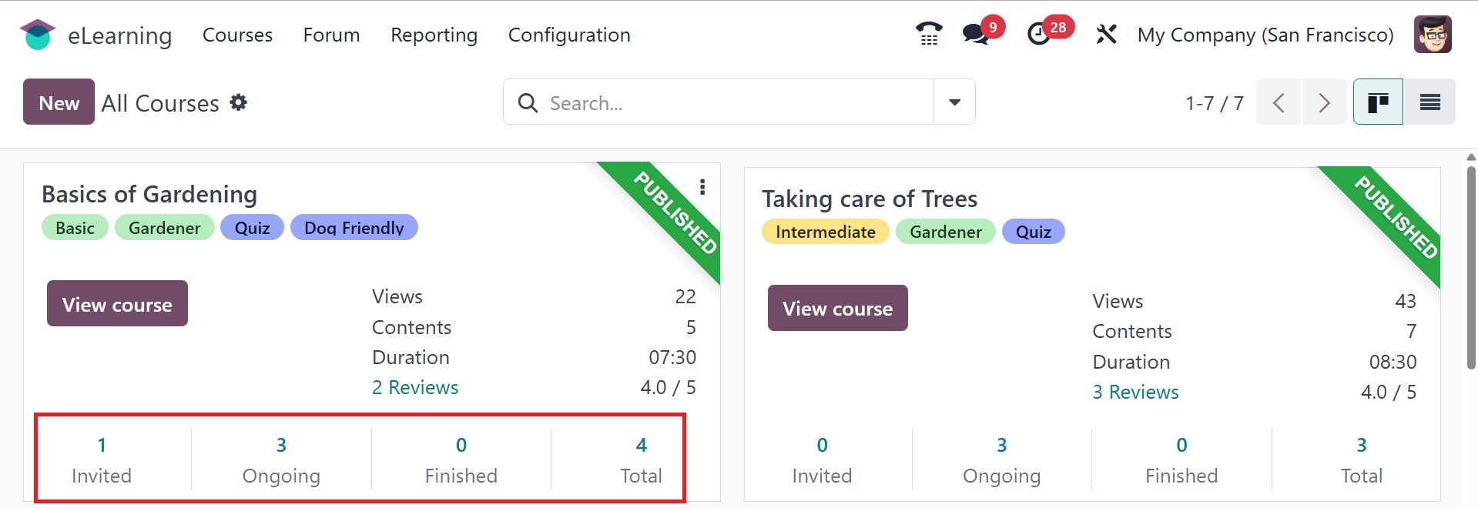Open the activities clock icon
The height and width of the screenshot is (508, 1478).
click(x=1039, y=35)
